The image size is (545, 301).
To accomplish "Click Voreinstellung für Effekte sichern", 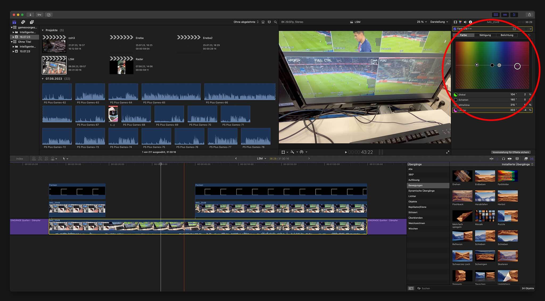I will 511,152.
